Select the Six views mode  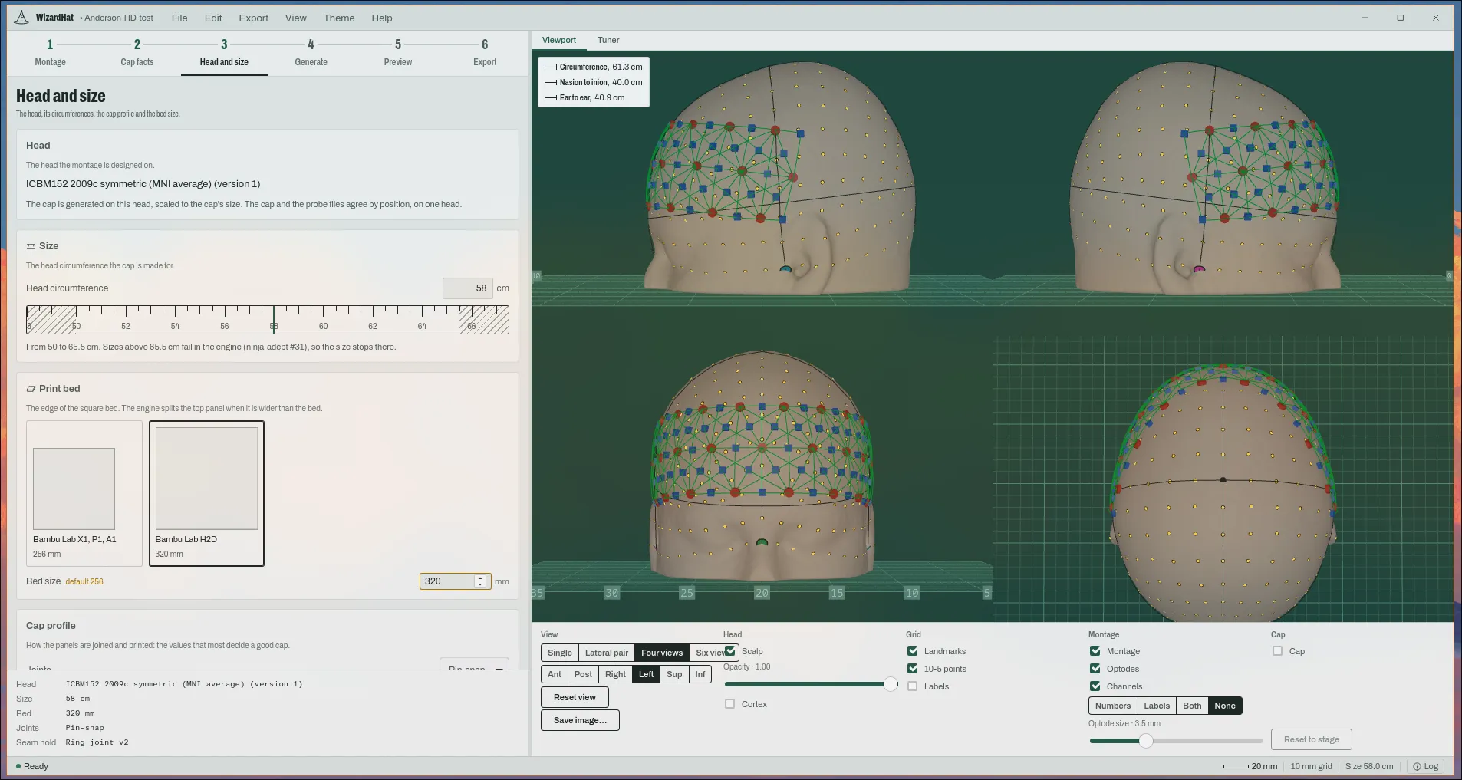tap(710, 653)
